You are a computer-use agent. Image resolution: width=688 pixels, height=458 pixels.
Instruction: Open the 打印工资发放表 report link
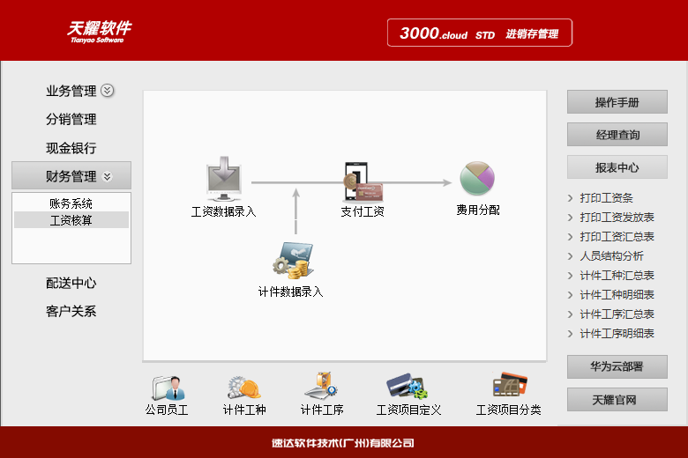[617, 218]
